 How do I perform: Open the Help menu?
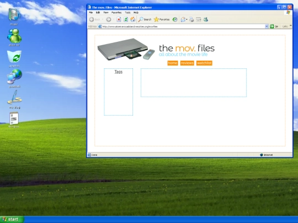tap(136, 13)
